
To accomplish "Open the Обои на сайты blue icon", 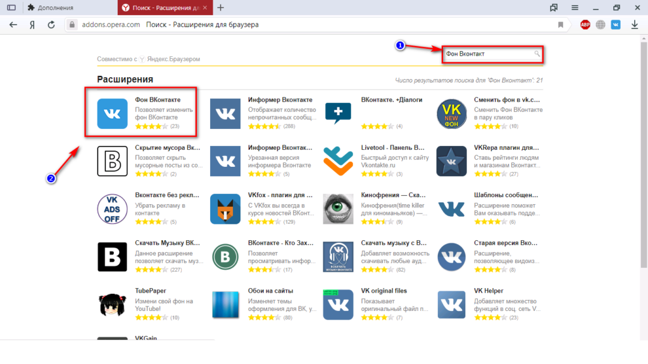I will point(225,305).
